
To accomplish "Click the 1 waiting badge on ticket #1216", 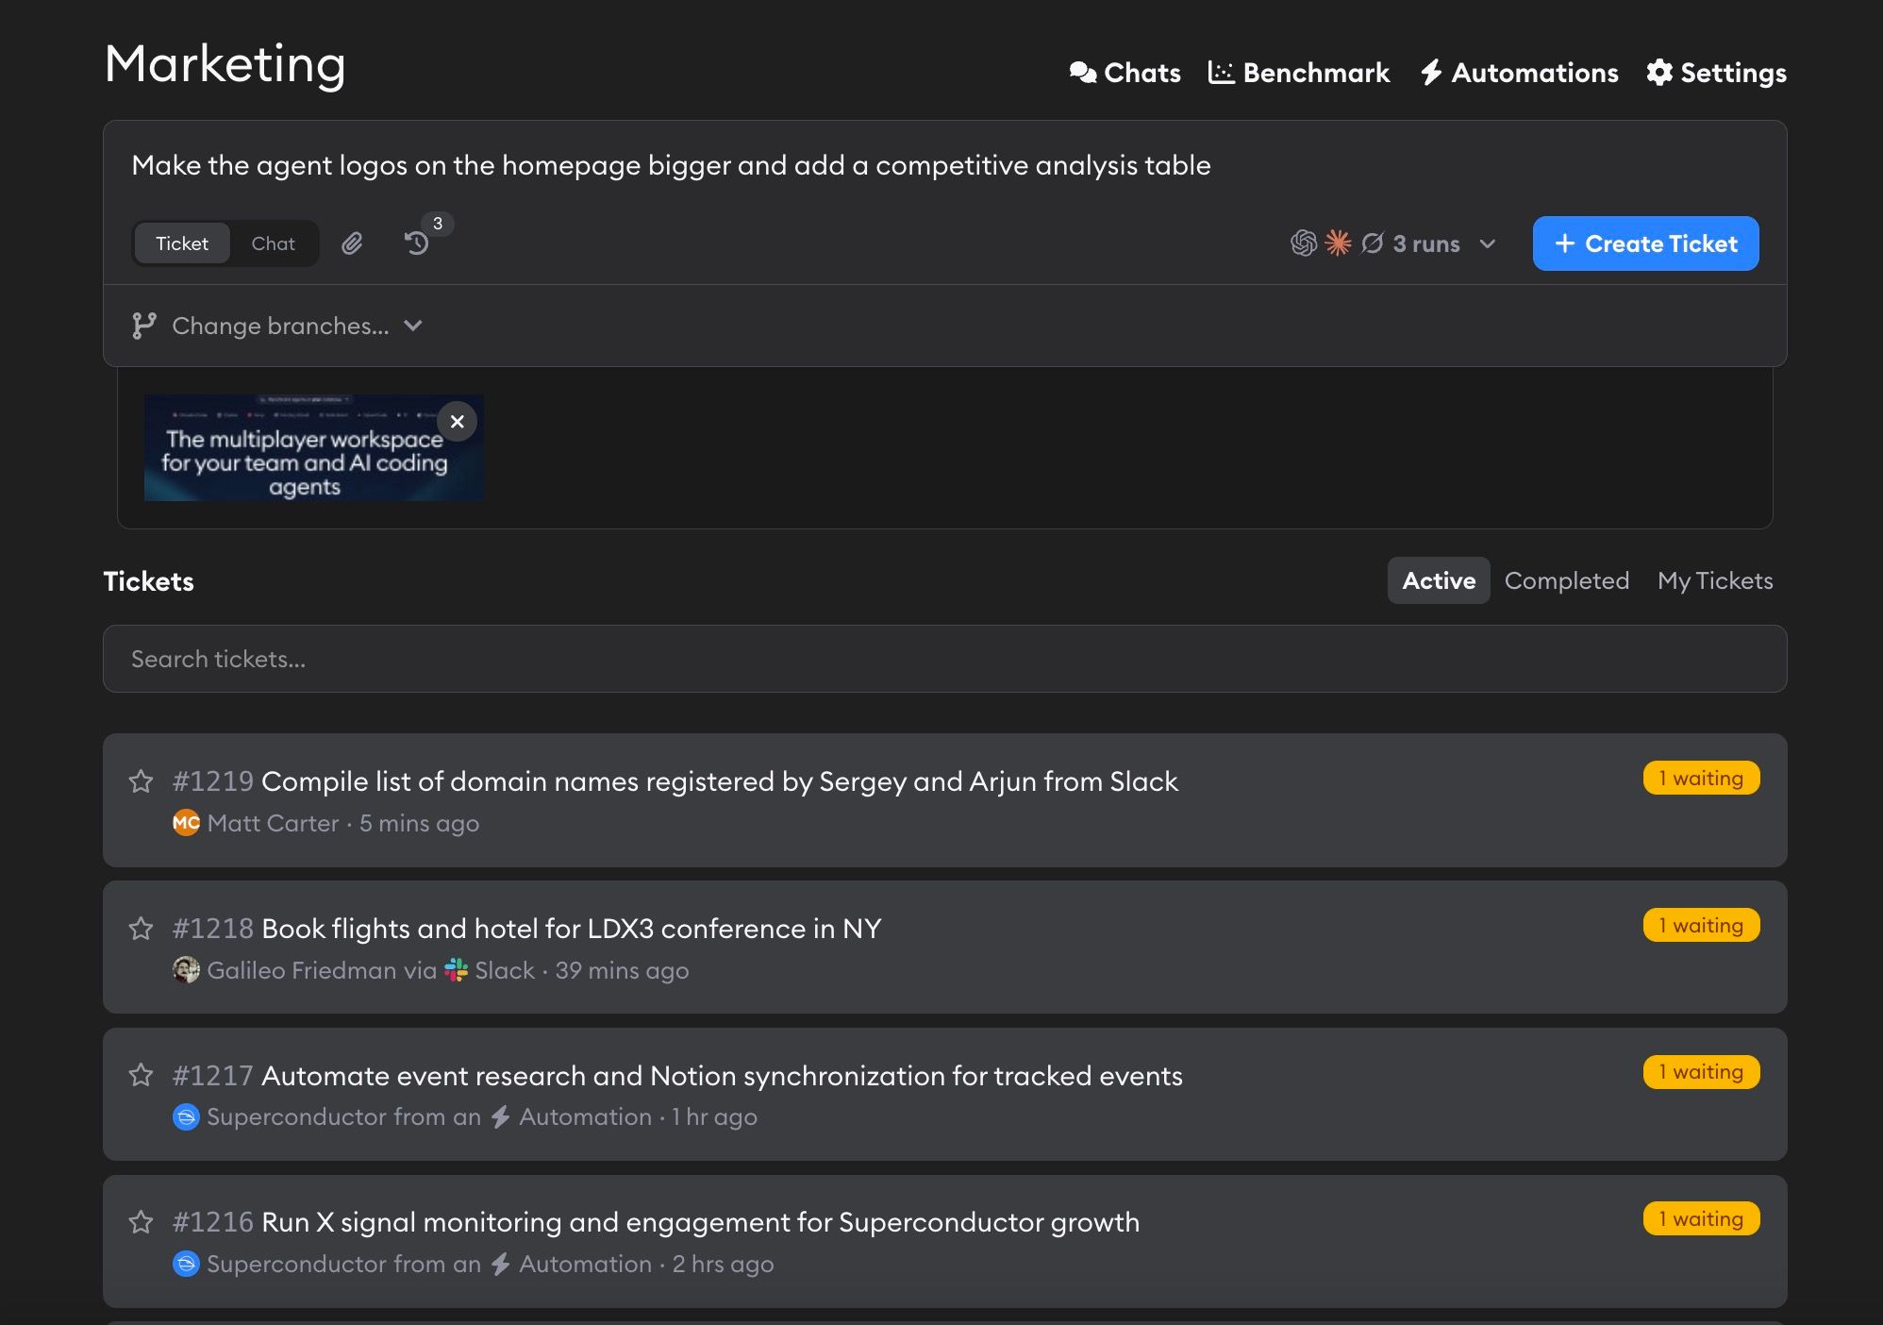I will point(1701,1219).
